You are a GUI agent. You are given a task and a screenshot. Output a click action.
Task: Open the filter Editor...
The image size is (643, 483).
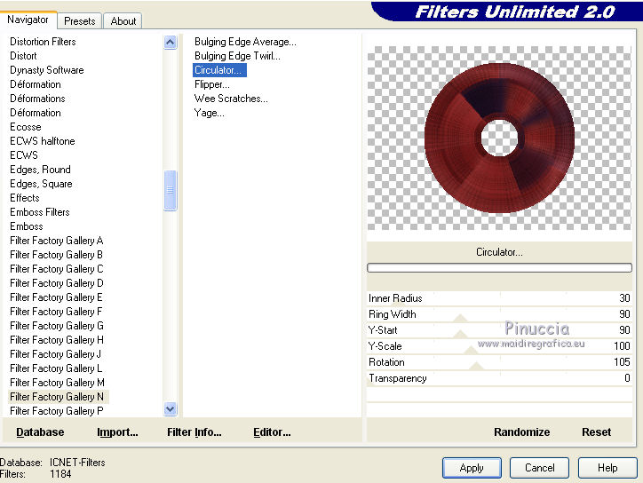click(272, 432)
